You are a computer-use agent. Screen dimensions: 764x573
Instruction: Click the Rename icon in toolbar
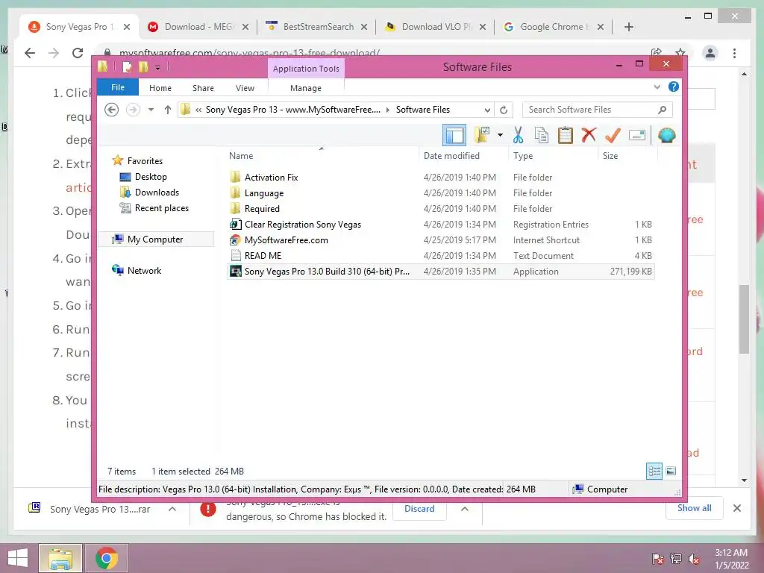[637, 135]
